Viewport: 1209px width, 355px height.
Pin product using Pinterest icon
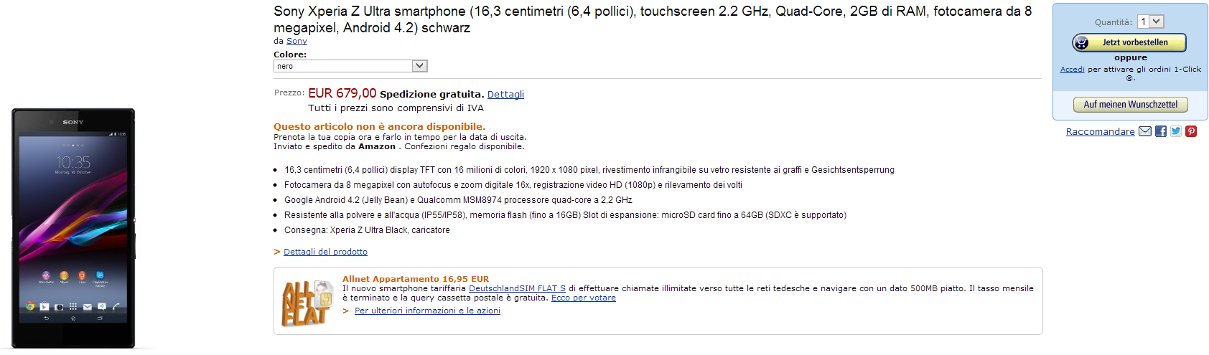coord(1191,131)
